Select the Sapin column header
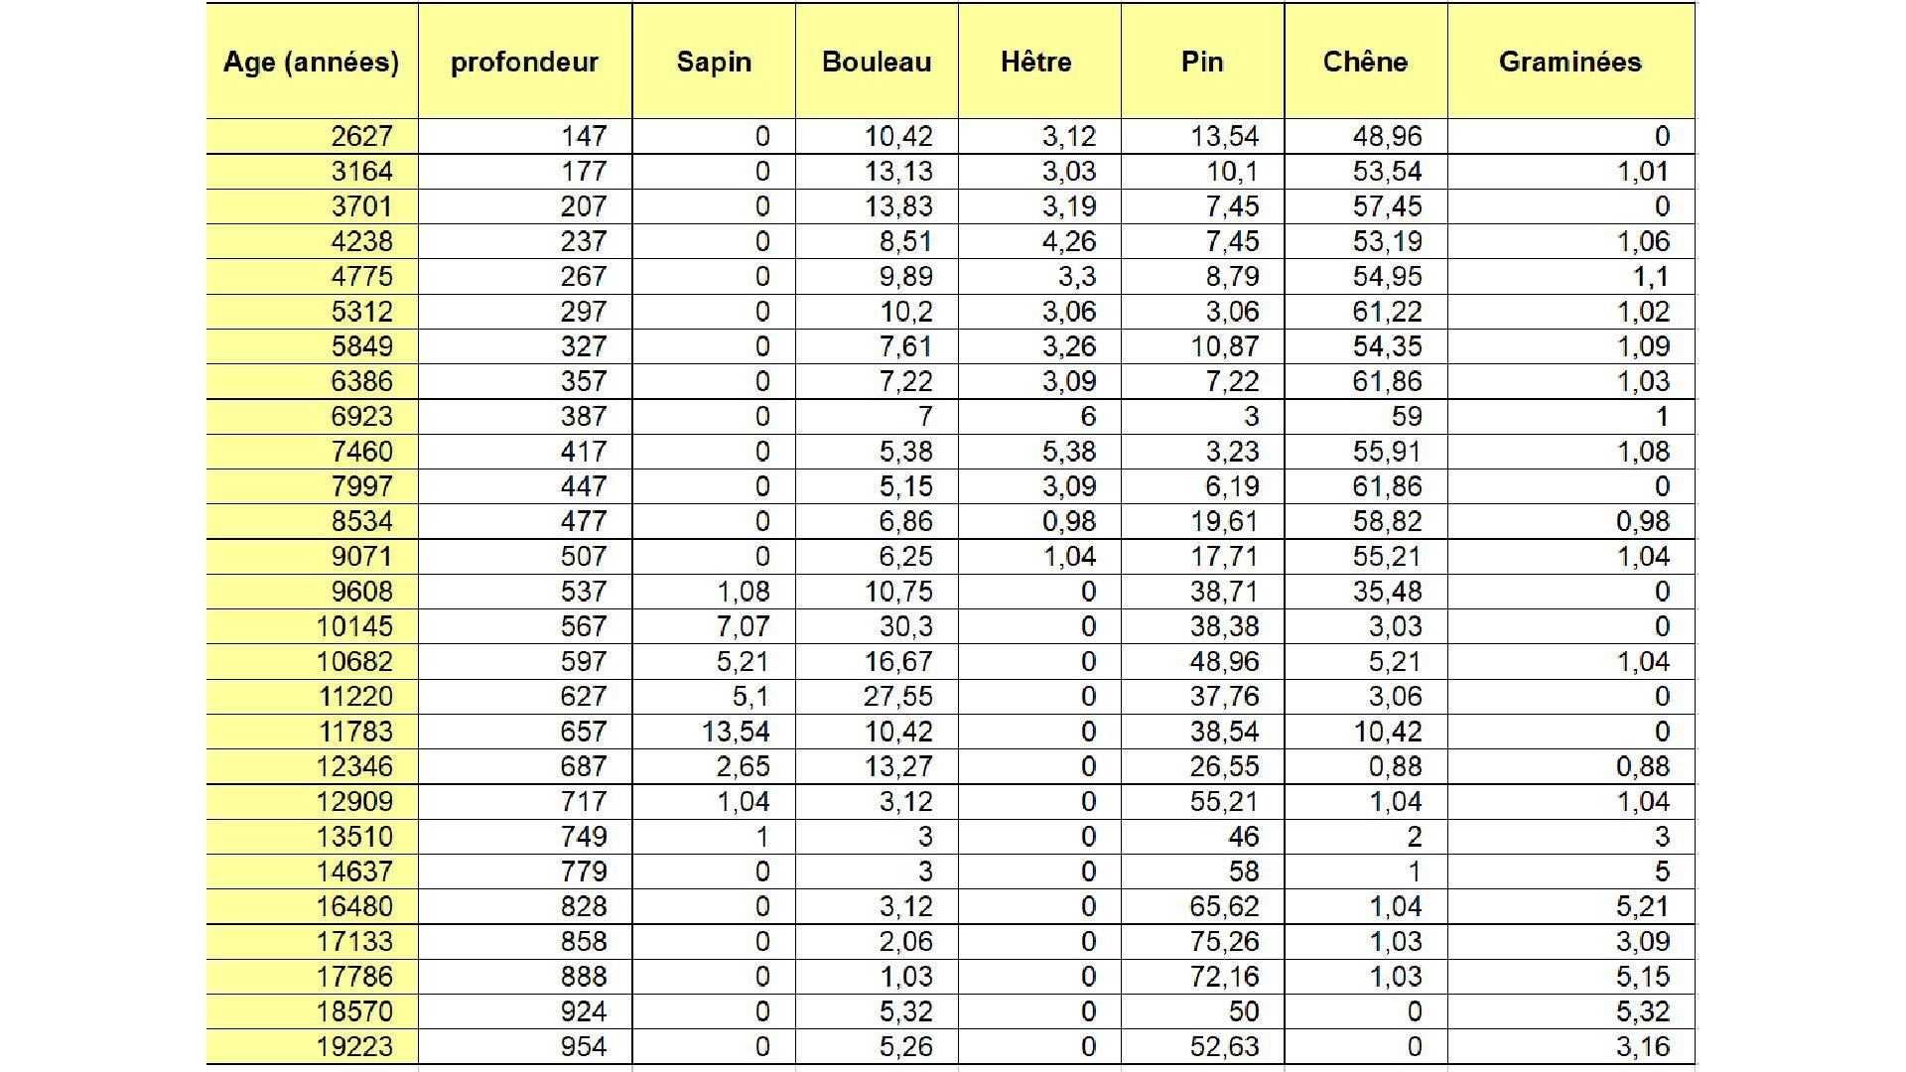1906x1072 pixels. (x=714, y=62)
